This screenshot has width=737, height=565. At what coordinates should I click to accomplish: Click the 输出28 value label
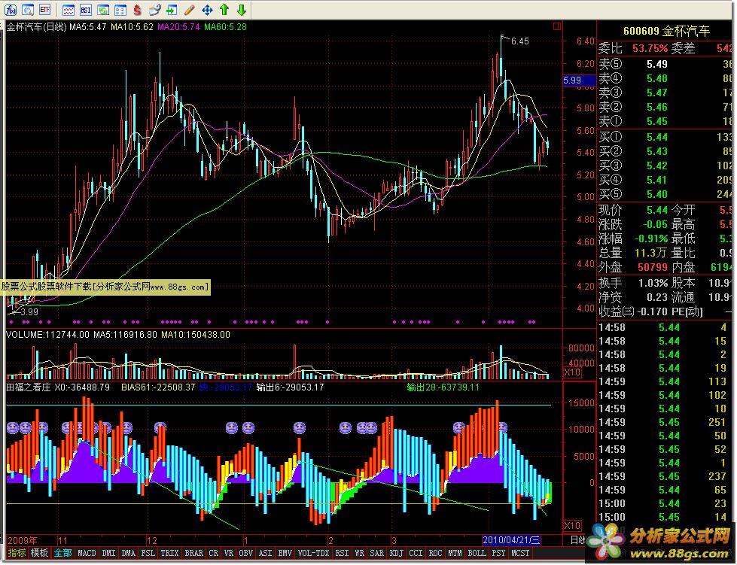pyautogui.click(x=443, y=387)
